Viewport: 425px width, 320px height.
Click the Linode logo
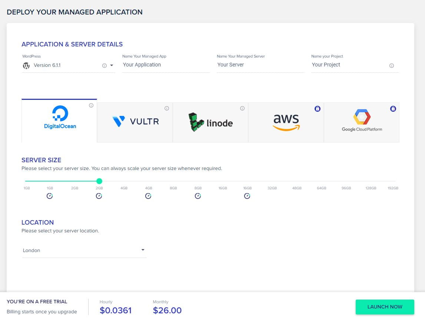(210, 122)
